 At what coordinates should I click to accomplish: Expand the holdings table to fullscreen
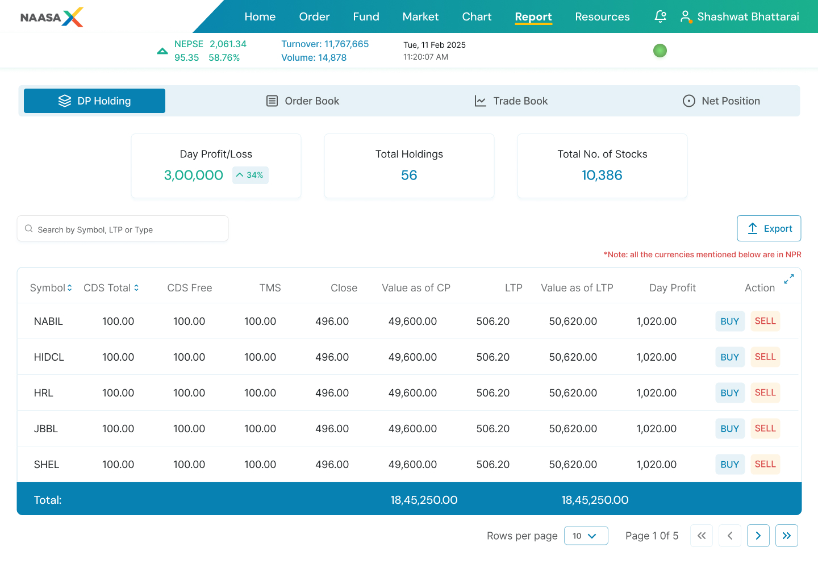pyautogui.click(x=788, y=279)
